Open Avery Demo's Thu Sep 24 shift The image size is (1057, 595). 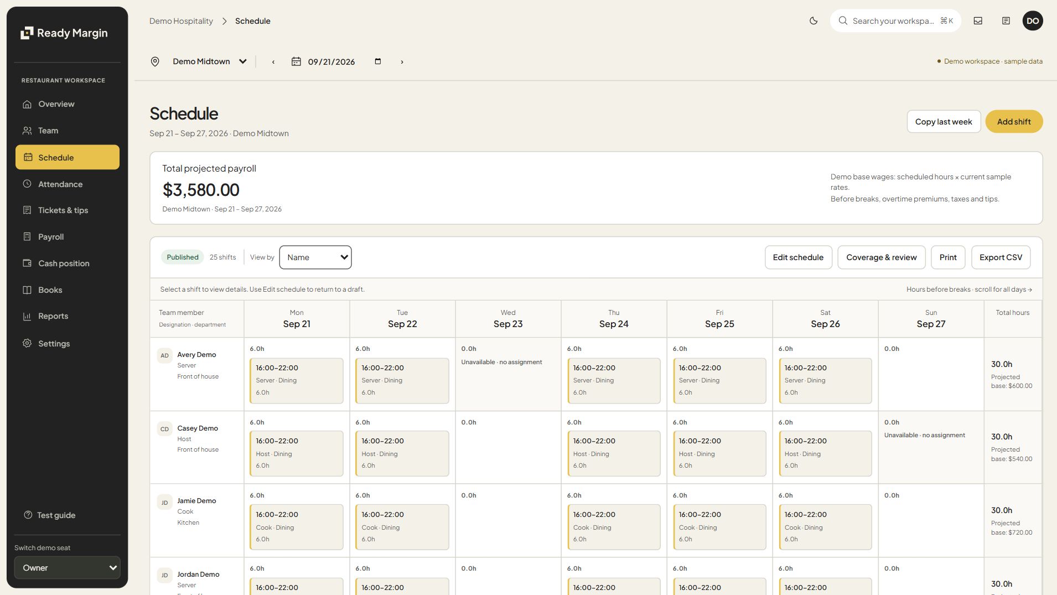pyautogui.click(x=613, y=381)
